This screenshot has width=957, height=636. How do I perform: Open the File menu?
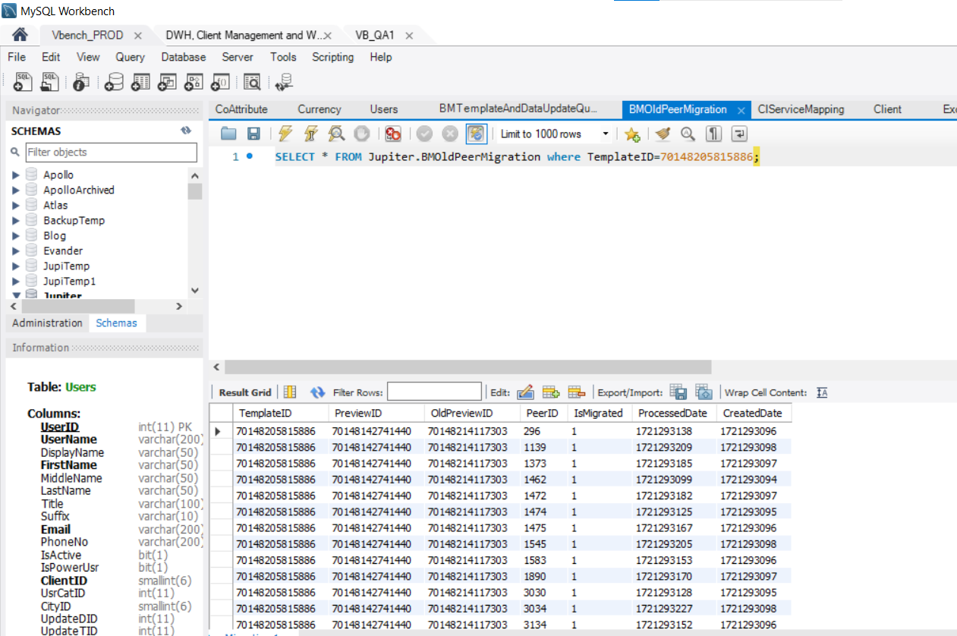tap(17, 57)
